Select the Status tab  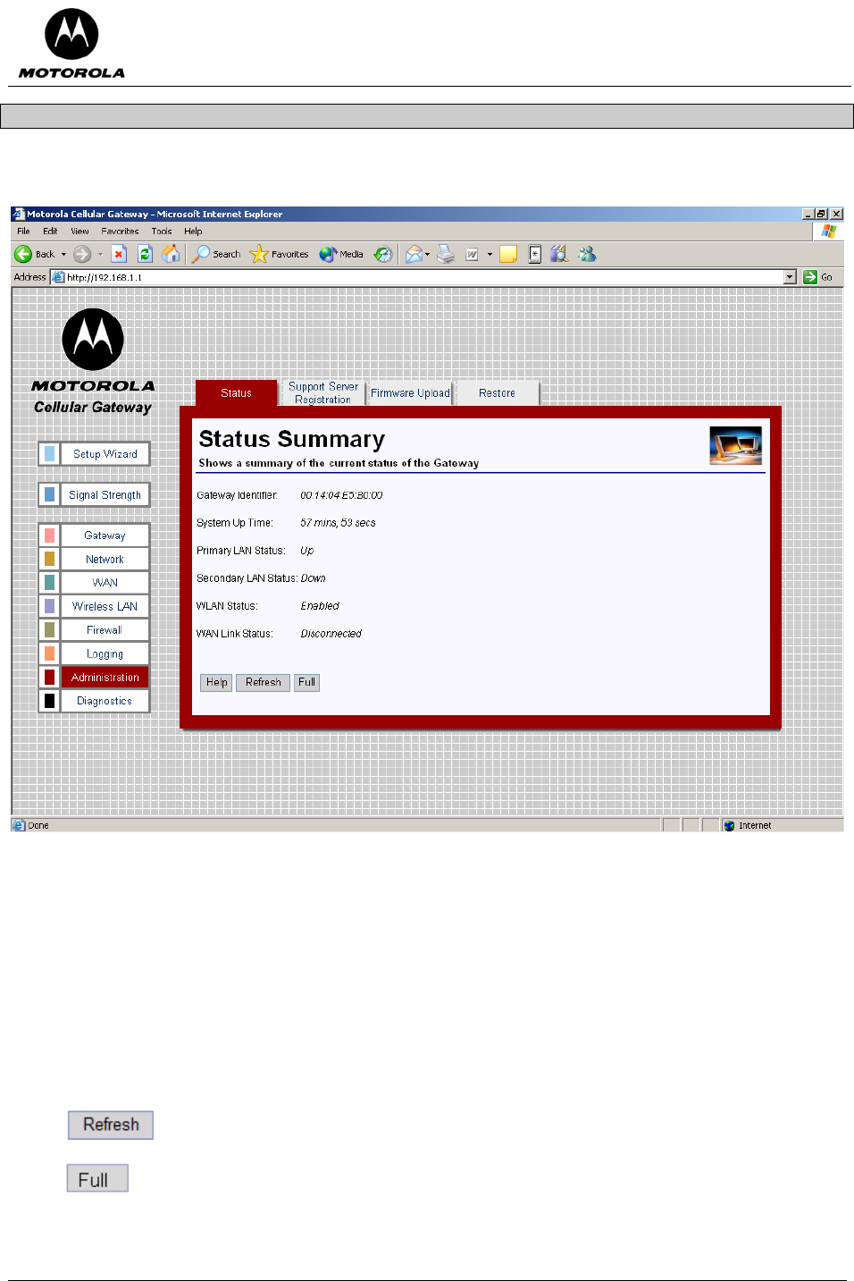[x=236, y=393]
